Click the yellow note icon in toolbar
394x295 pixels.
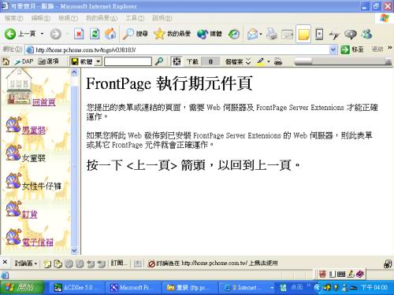coord(303,34)
